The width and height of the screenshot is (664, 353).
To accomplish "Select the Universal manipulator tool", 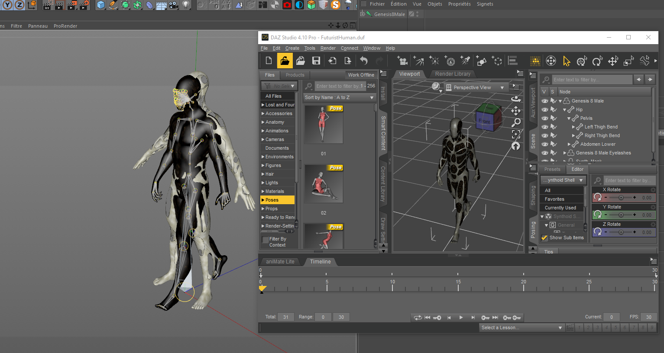I will pos(581,61).
